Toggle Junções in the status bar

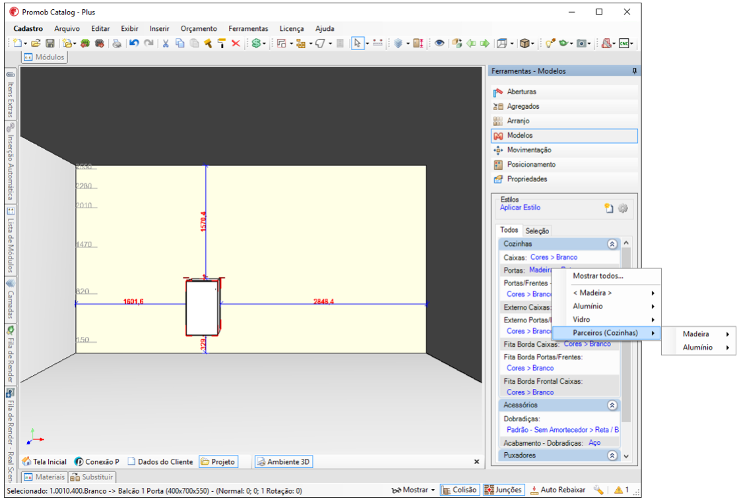pos(503,490)
